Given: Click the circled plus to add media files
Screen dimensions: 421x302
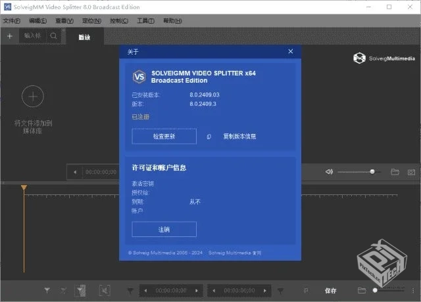Looking at the screenshot, I should click(x=33, y=97).
